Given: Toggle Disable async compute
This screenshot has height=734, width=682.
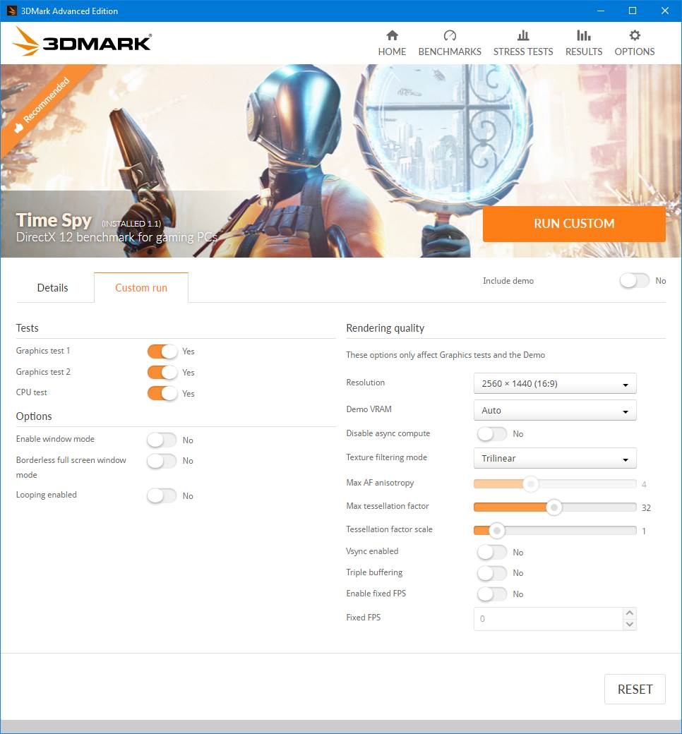Looking at the screenshot, I should coord(492,433).
